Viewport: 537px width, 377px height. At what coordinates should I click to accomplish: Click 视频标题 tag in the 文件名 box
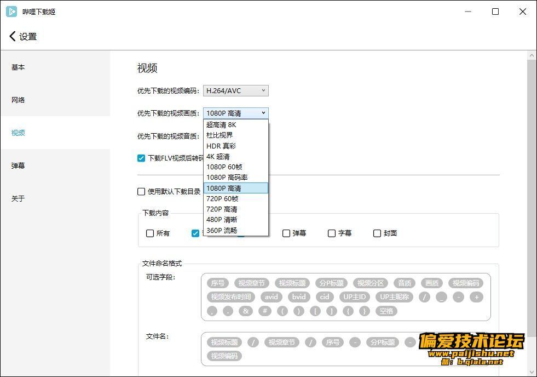point(224,342)
